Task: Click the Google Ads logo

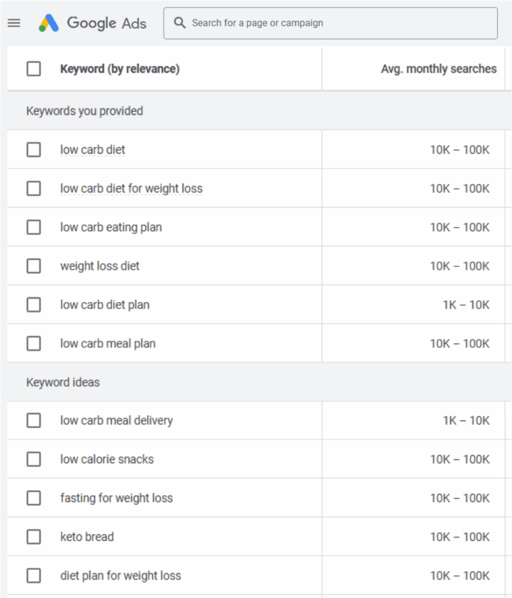Action: [92, 23]
